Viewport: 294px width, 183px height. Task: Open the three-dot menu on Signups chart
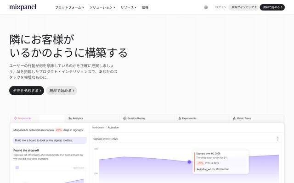pyautogui.click(x=277, y=139)
